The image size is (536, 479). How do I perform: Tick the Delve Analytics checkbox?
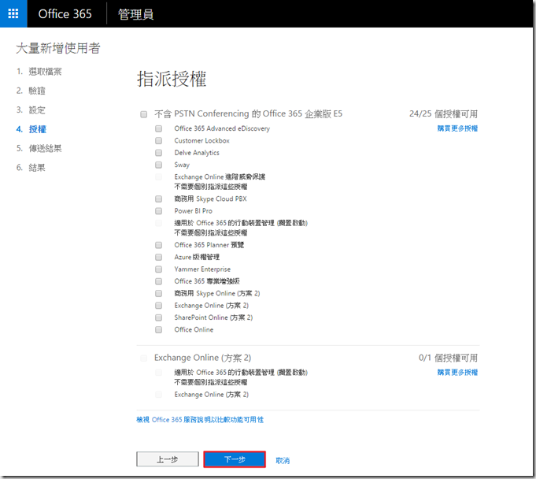tap(158, 153)
